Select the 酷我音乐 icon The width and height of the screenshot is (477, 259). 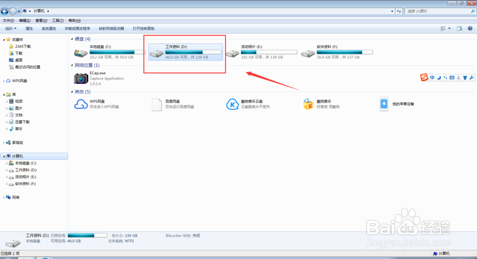tap(308, 104)
